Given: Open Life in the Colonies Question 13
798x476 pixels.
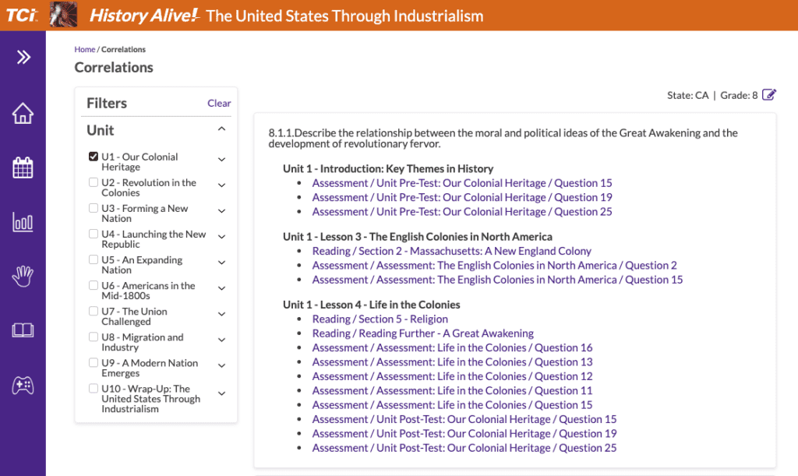Looking at the screenshot, I should 453,362.
